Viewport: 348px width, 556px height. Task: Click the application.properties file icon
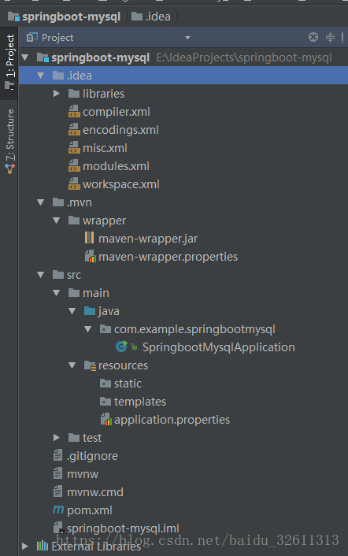pos(106,420)
